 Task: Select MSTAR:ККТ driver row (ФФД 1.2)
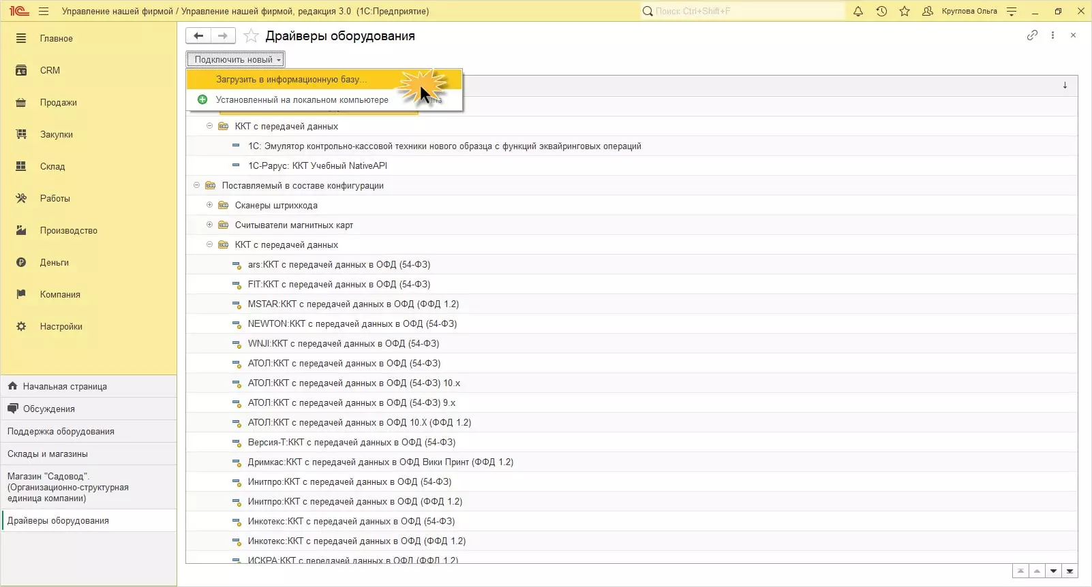[x=632, y=304]
